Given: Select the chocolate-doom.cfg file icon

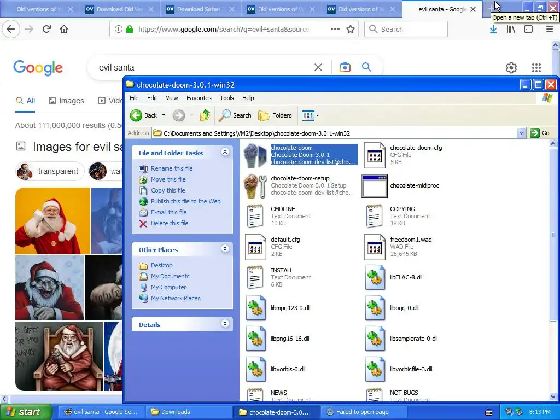Looking at the screenshot, I should click(x=375, y=155).
